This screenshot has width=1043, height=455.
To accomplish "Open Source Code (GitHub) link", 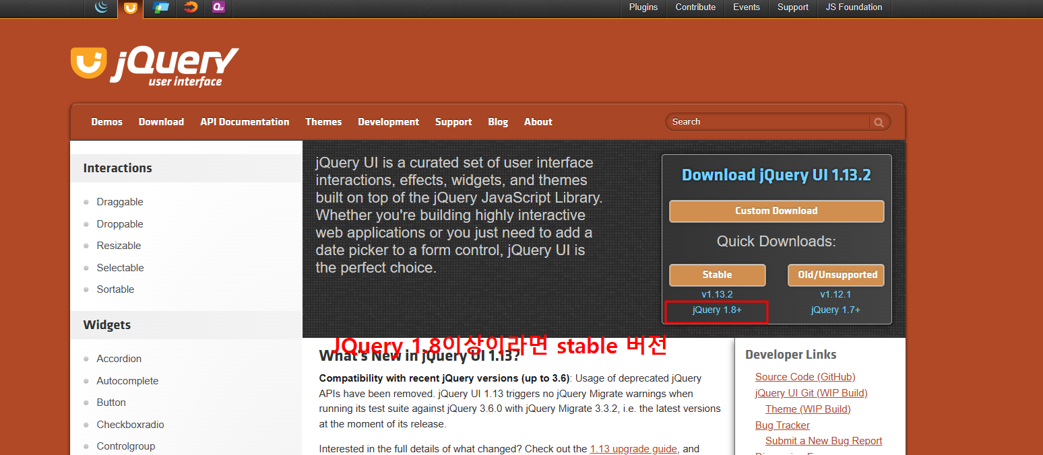I will pos(805,377).
